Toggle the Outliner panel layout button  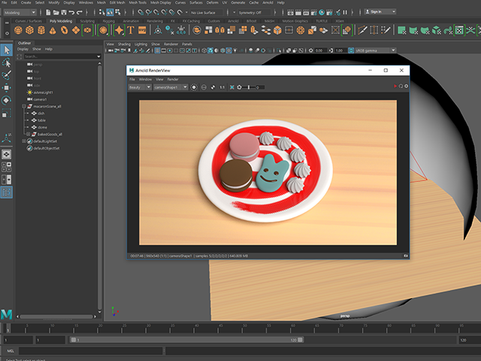(7, 193)
